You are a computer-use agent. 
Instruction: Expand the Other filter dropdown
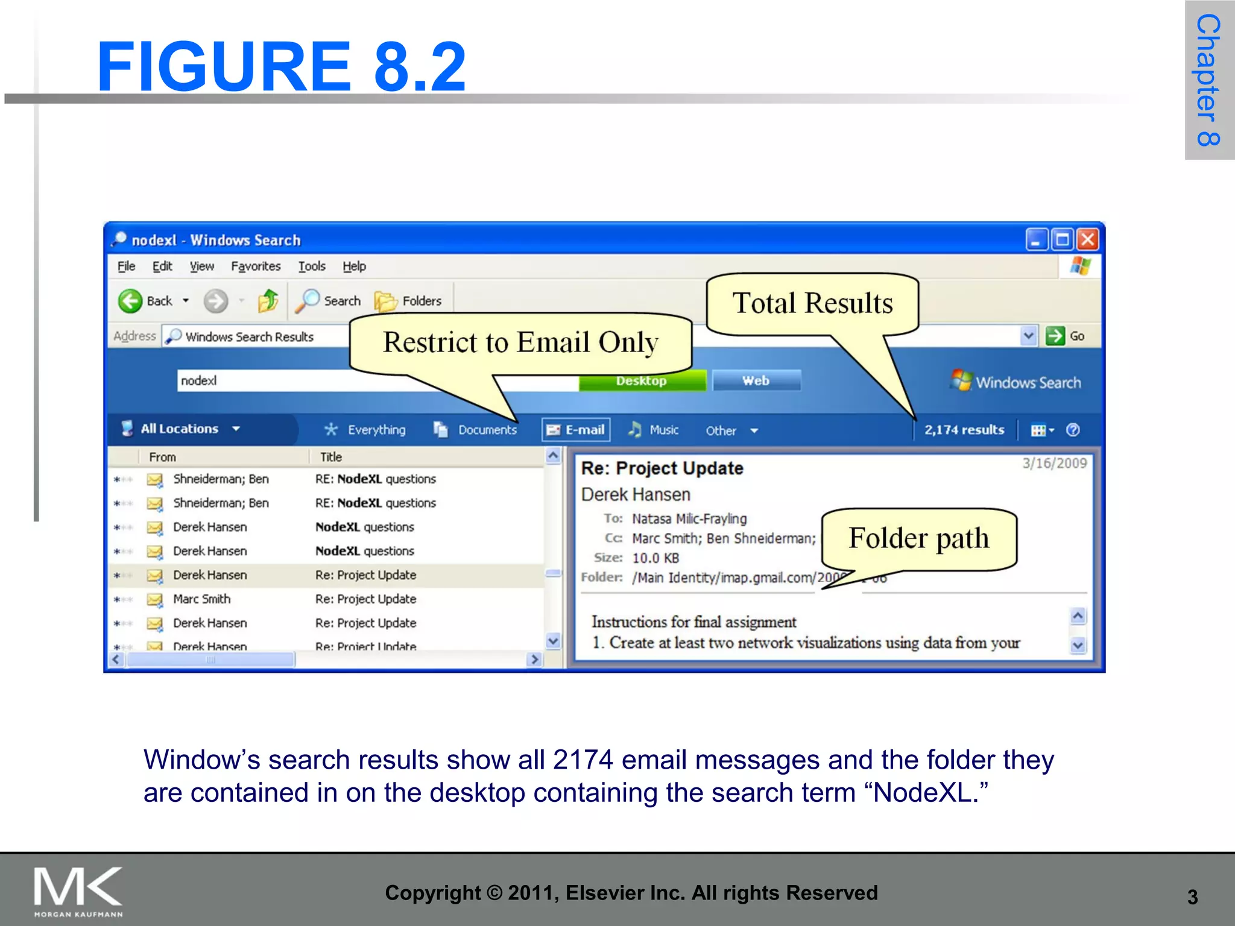754,430
